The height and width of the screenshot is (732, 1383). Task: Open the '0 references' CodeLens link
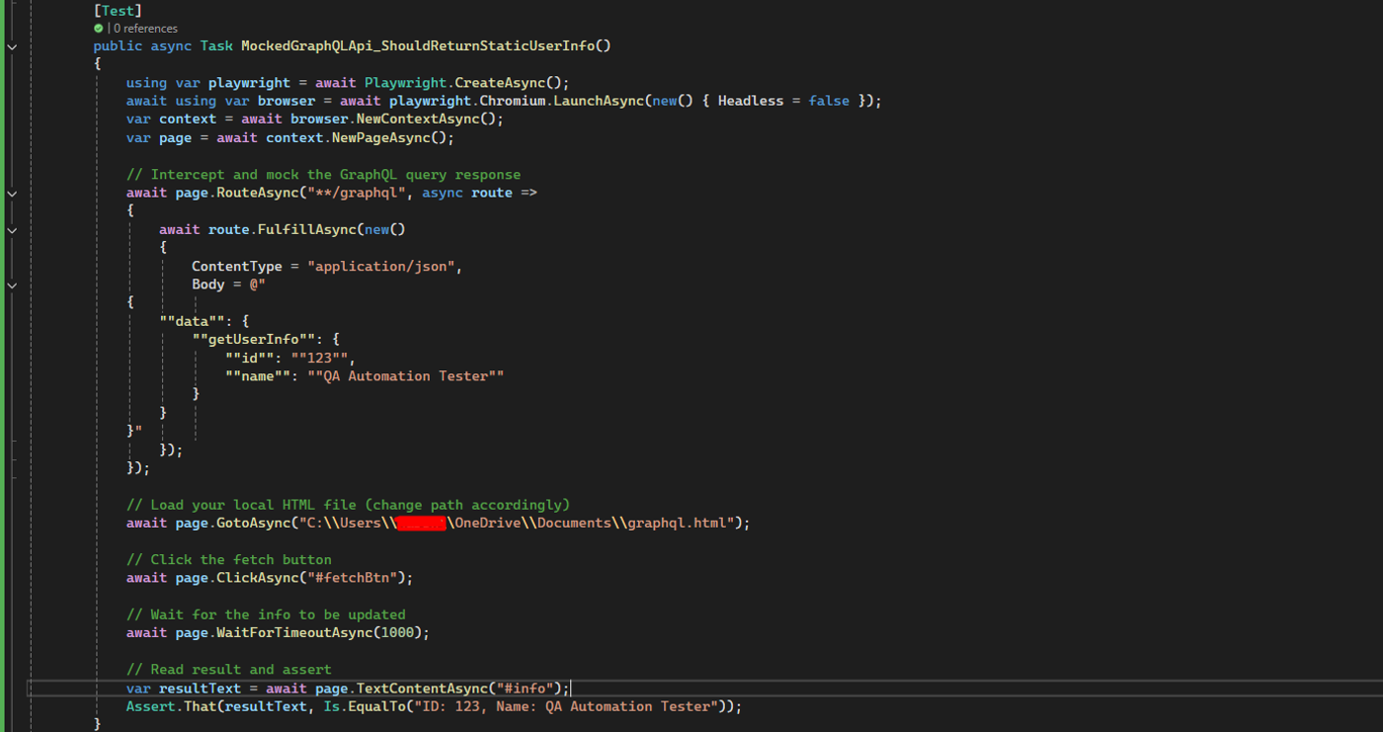coord(145,29)
